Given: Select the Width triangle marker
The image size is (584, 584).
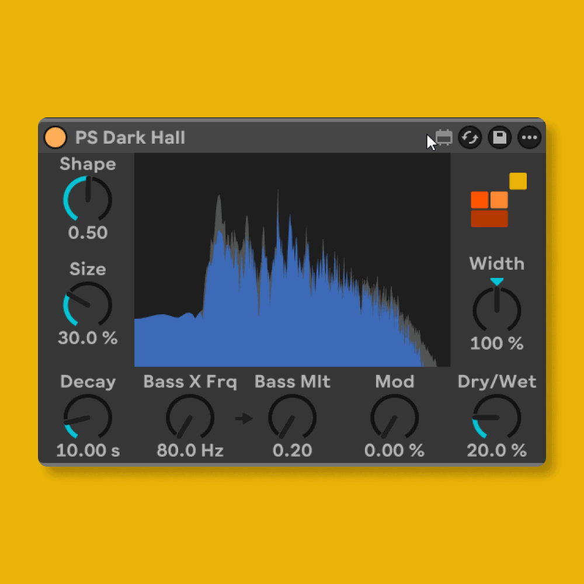Looking at the screenshot, I should 496,282.
